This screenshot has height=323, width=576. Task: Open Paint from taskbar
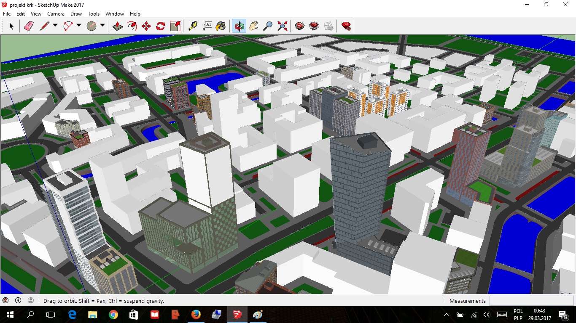[258, 315]
